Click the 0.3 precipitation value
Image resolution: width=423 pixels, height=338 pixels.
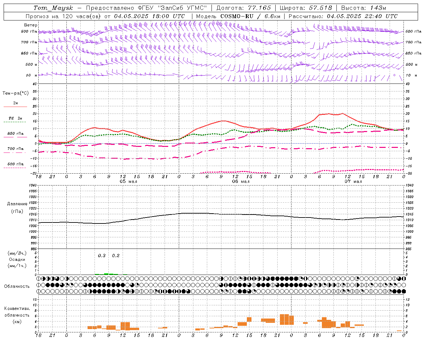102,256
